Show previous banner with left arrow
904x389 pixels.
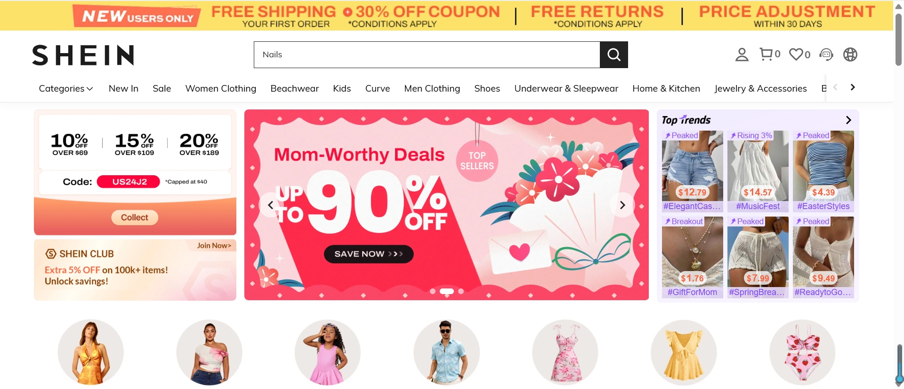tap(271, 205)
